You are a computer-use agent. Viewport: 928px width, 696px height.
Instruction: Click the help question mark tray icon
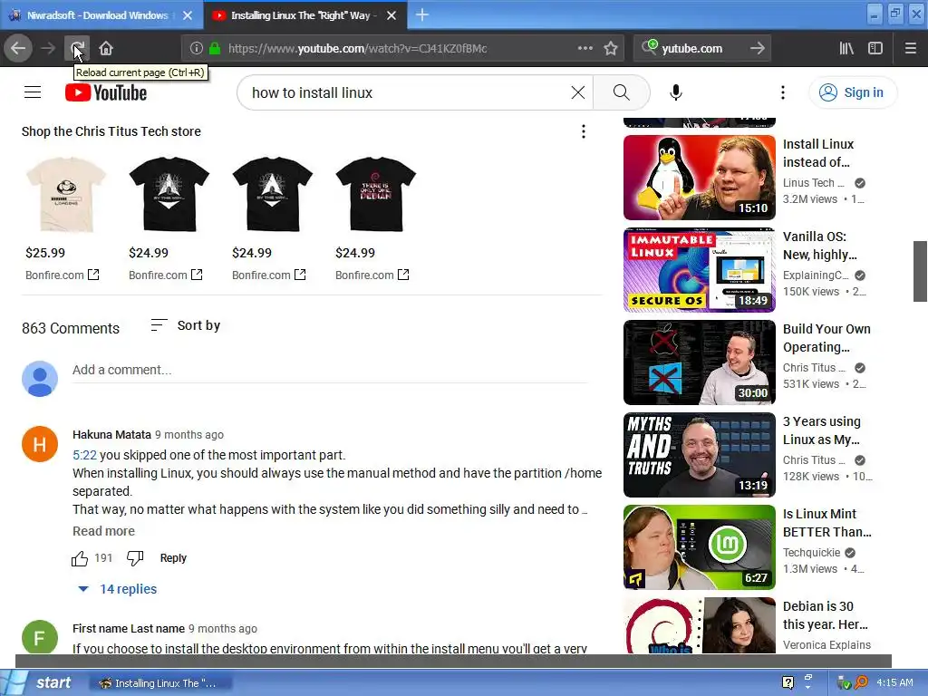coord(788,682)
